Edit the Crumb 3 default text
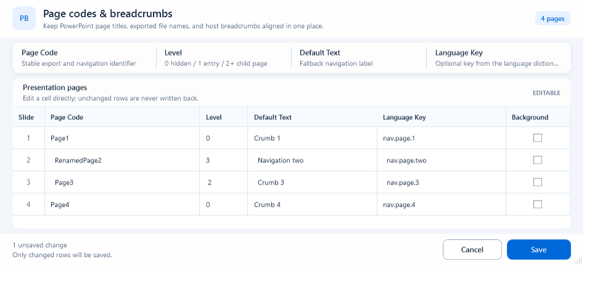The width and height of the screenshot is (592, 288). pos(312,182)
